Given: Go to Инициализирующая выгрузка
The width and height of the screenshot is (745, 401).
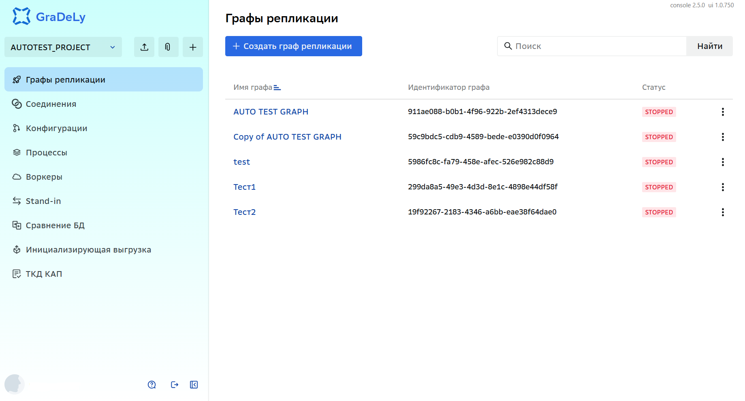Looking at the screenshot, I should pos(104,249).
